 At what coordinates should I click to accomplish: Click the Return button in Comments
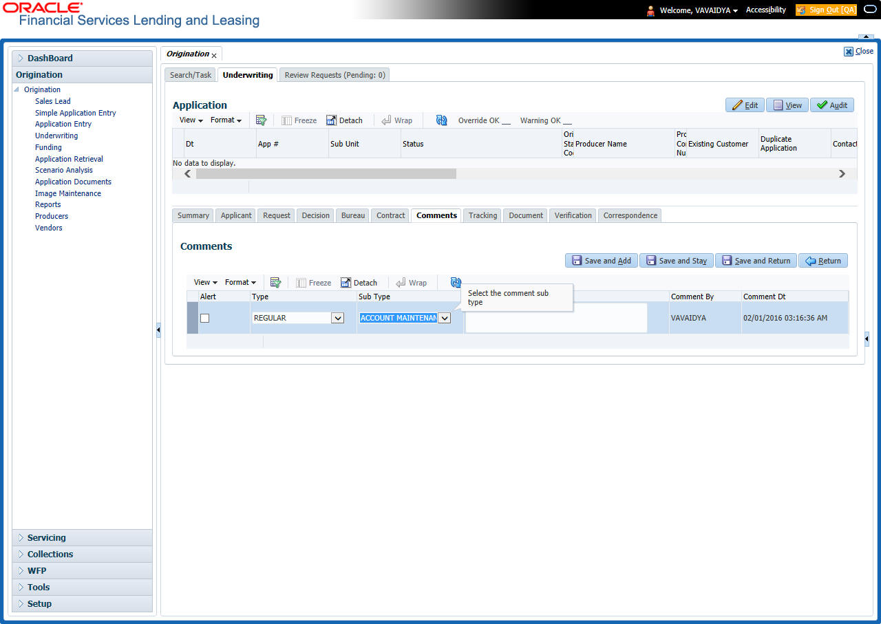pyautogui.click(x=823, y=261)
